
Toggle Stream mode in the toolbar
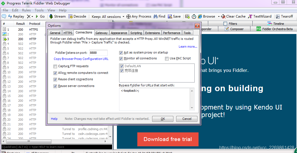point(57,16)
